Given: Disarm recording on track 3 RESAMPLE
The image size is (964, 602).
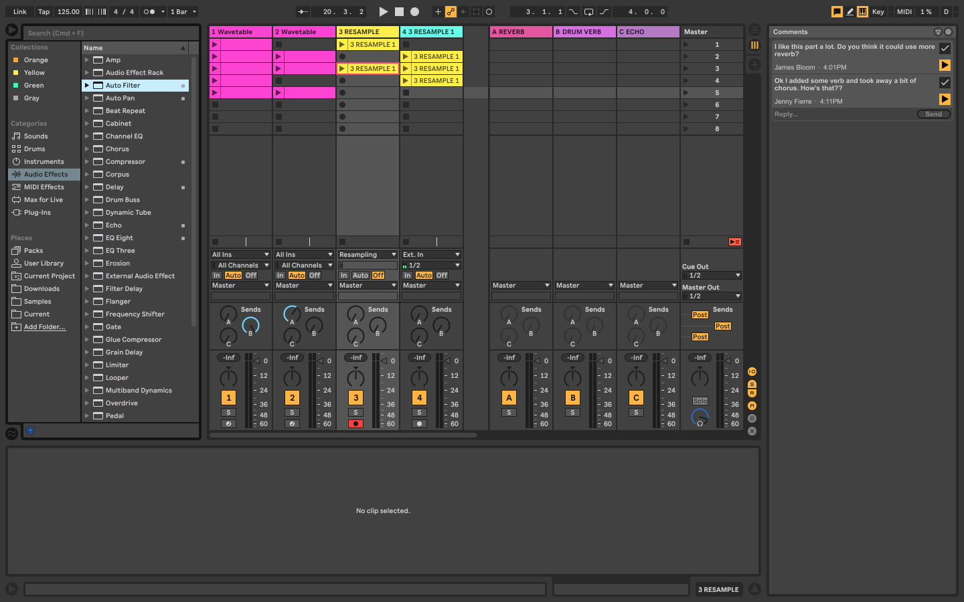Looking at the screenshot, I should pos(355,423).
